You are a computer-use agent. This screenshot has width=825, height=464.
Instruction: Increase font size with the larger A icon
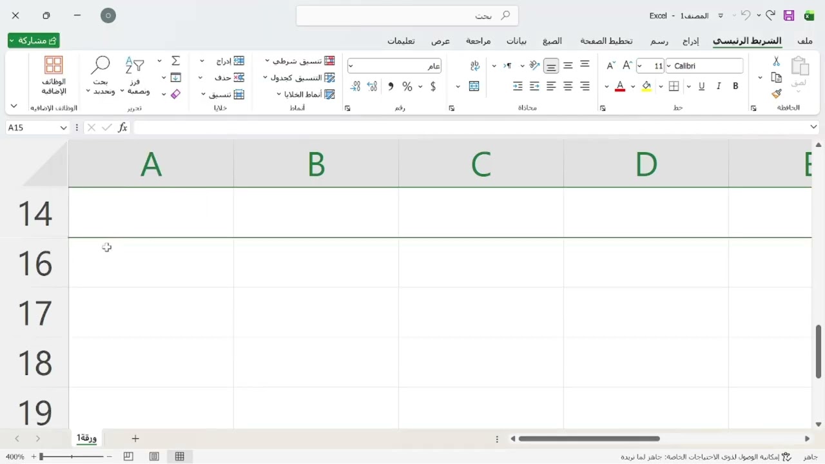627,66
